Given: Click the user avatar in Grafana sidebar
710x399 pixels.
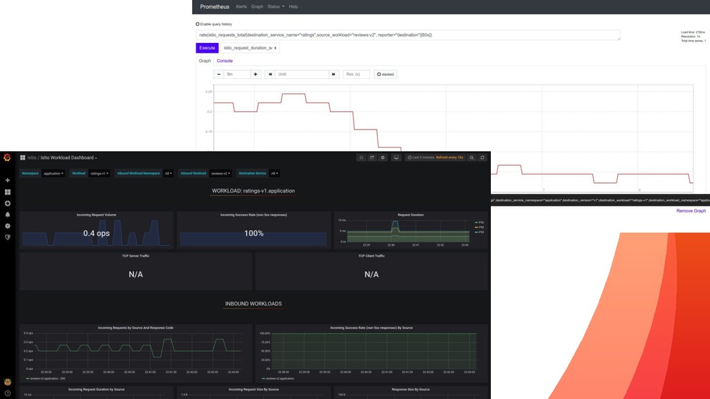Looking at the screenshot, I should [x=7, y=382].
